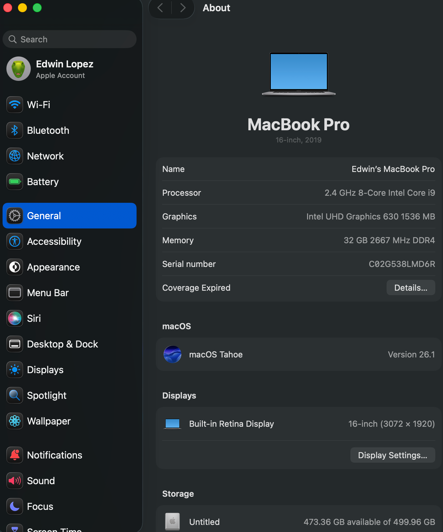The width and height of the screenshot is (443, 532).
Task: Select the Siri icon
Action: (15, 318)
